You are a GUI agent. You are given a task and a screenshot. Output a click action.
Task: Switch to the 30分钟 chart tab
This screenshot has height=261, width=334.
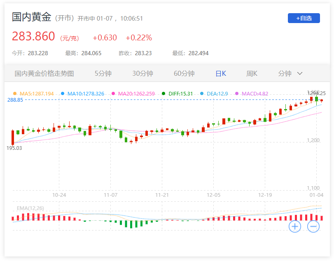click(142, 74)
